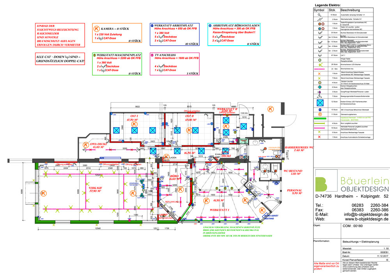Select the 'D-74736 Hardheim - Kolpingstr. 52' address

click(352, 196)
